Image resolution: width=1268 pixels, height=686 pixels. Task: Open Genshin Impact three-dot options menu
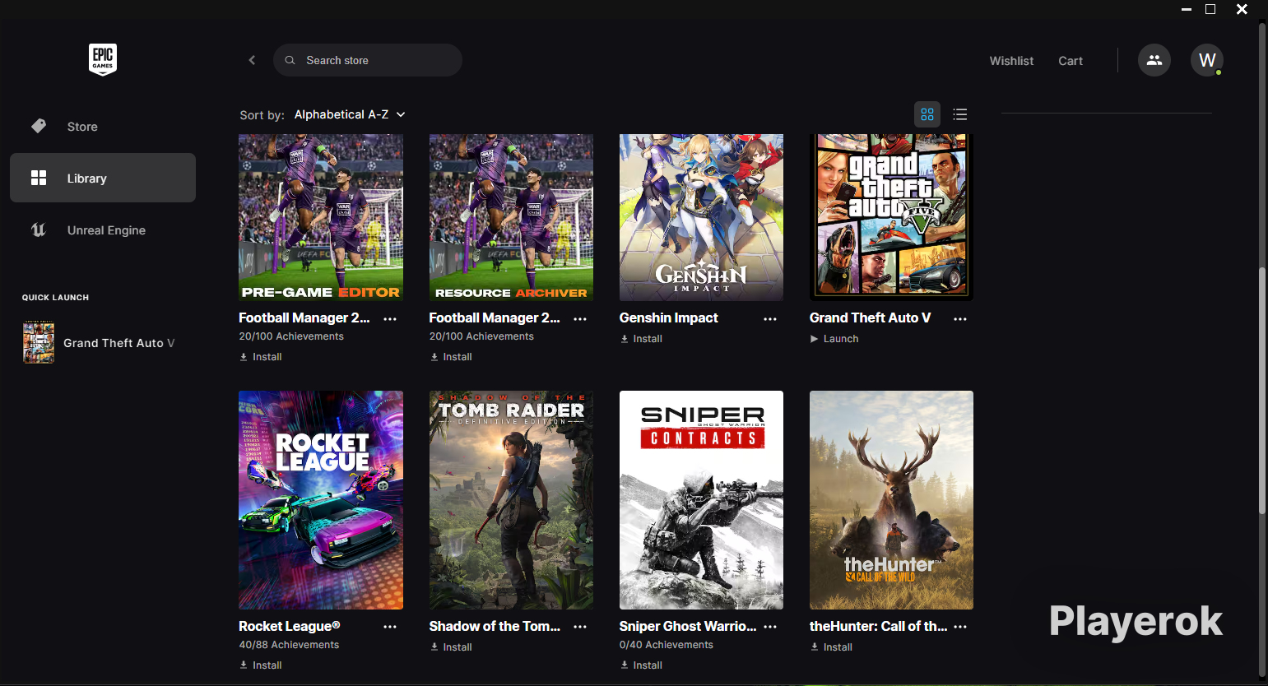pyautogui.click(x=769, y=319)
